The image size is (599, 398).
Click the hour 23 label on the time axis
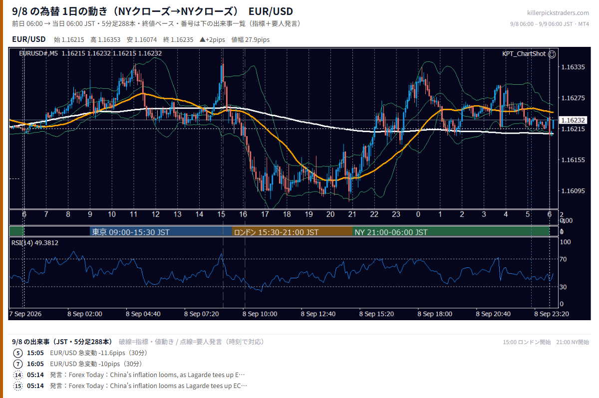click(x=396, y=214)
